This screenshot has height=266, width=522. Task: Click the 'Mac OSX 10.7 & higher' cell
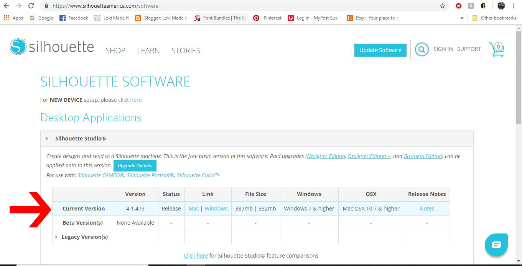[x=371, y=209]
